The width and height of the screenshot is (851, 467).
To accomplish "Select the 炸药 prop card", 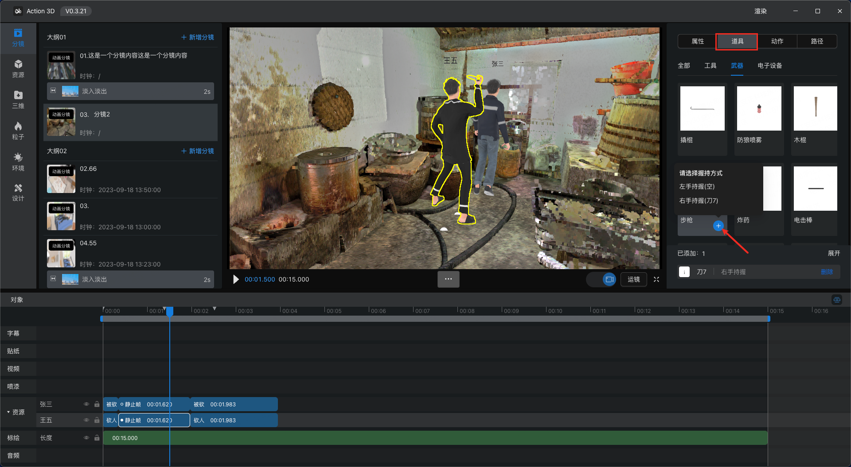I will coord(759,199).
